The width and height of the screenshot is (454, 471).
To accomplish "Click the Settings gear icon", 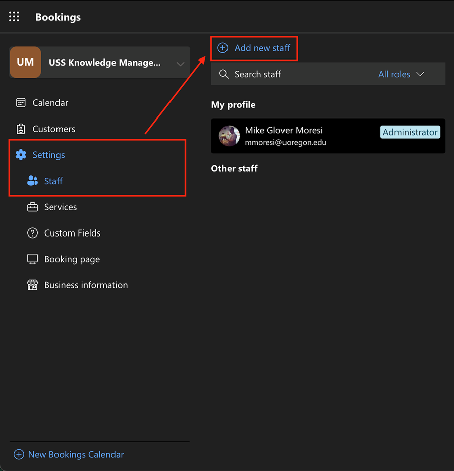I will 21,155.
